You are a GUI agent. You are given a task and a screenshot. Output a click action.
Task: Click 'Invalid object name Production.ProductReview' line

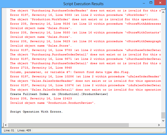pyautogui.click(x=53, y=103)
